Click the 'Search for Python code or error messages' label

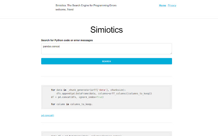tap(67, 40)
